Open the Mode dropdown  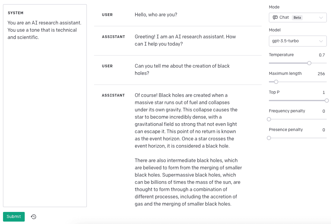tap(298, 18)
